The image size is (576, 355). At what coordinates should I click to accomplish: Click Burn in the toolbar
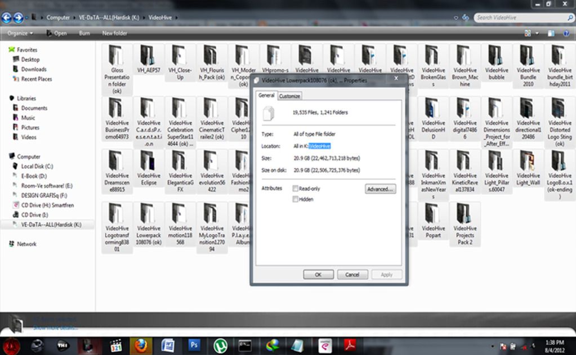[x=84, y=33]
